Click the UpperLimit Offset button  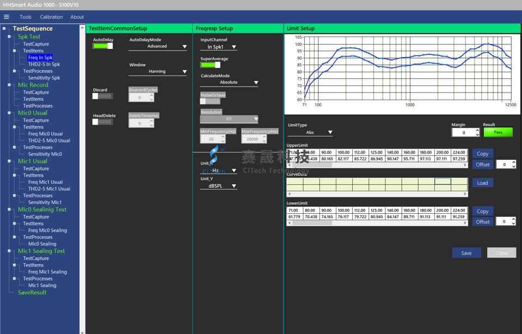point(482,164)
